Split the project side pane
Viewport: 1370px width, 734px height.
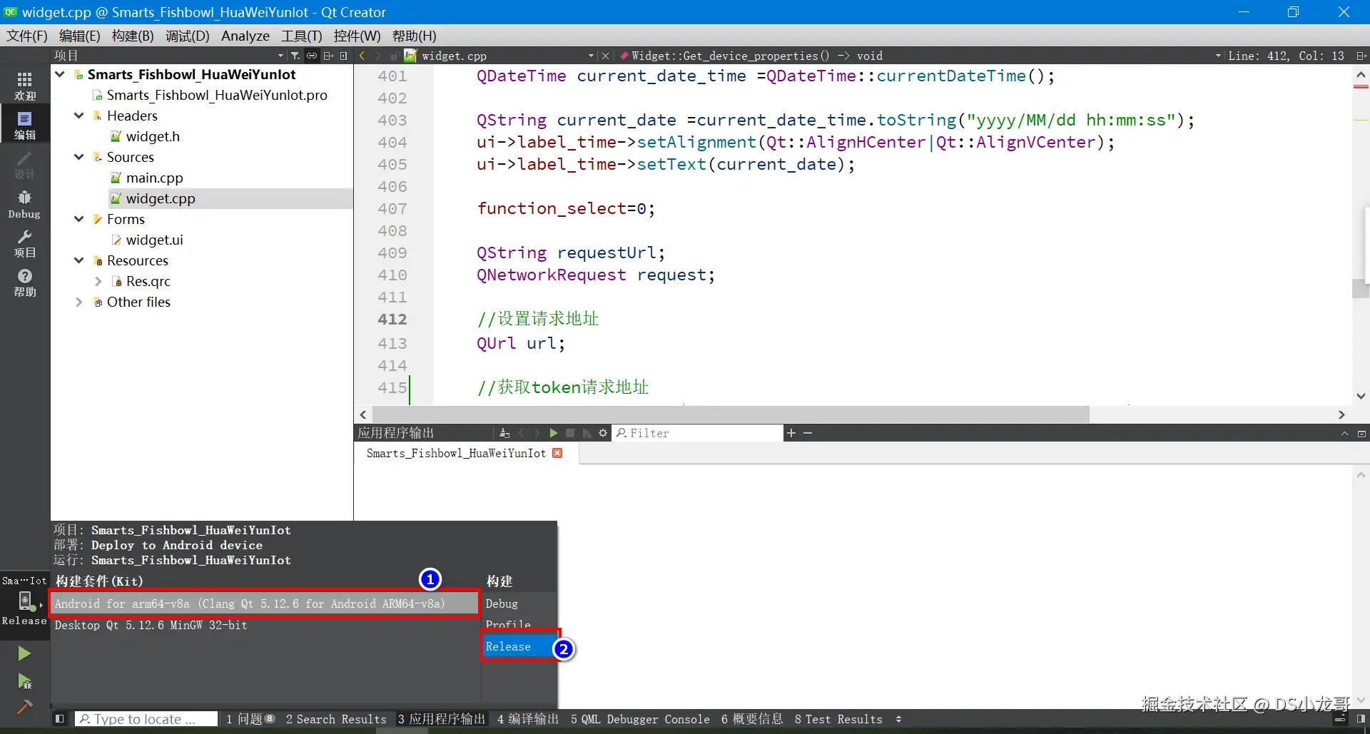click(x=328, y=56)
